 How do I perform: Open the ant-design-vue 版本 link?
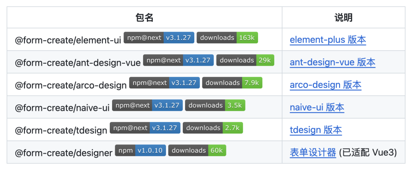click(x=332, y=62)
